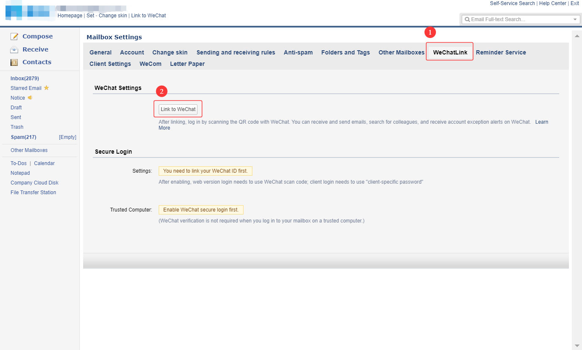Screen dimensions: 582x350
Task: Open the Inbox(2879) folder
Action: tap(25, 79)
